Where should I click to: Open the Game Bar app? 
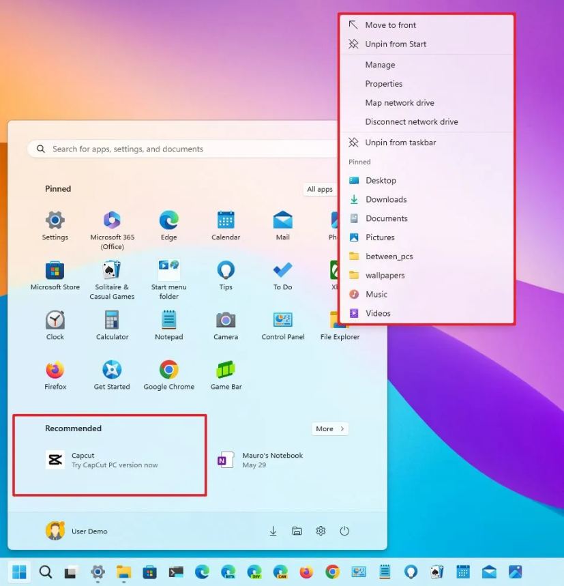tap(226, 375)
